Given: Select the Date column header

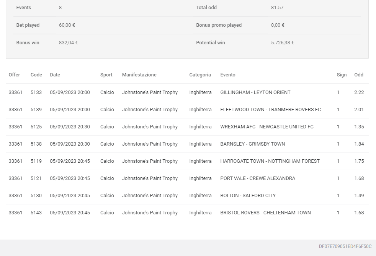Looking at the screenshot, I should [55, 75].
